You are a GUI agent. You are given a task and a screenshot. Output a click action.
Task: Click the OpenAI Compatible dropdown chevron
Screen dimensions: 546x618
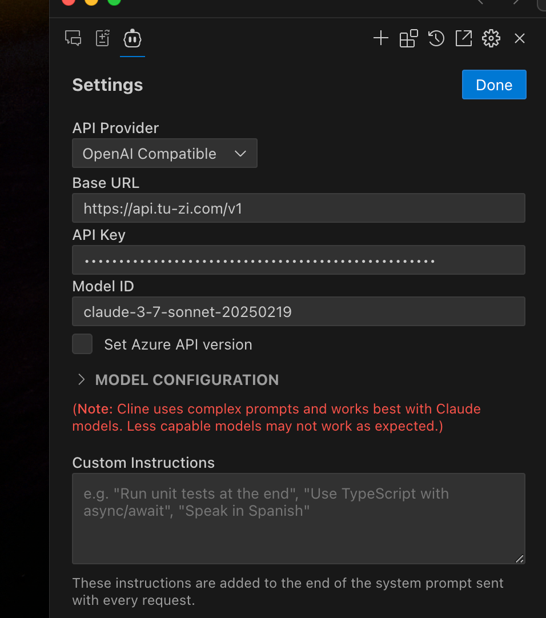(x=240, y=154)
